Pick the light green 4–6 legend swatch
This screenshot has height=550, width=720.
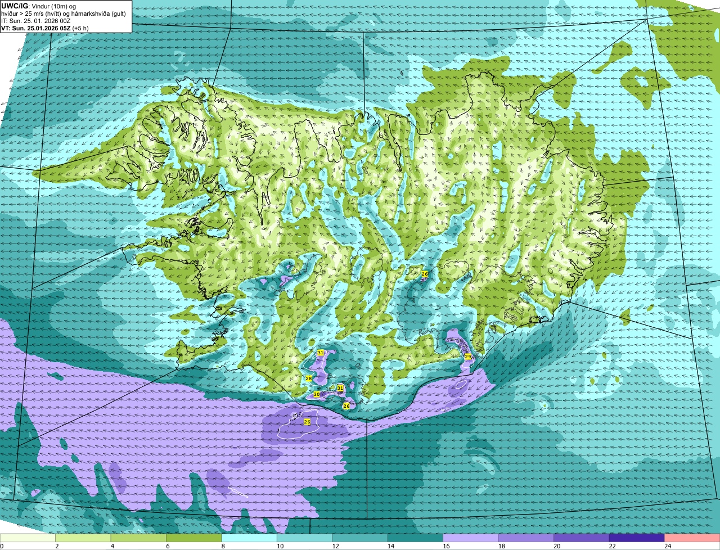[138, 538]
